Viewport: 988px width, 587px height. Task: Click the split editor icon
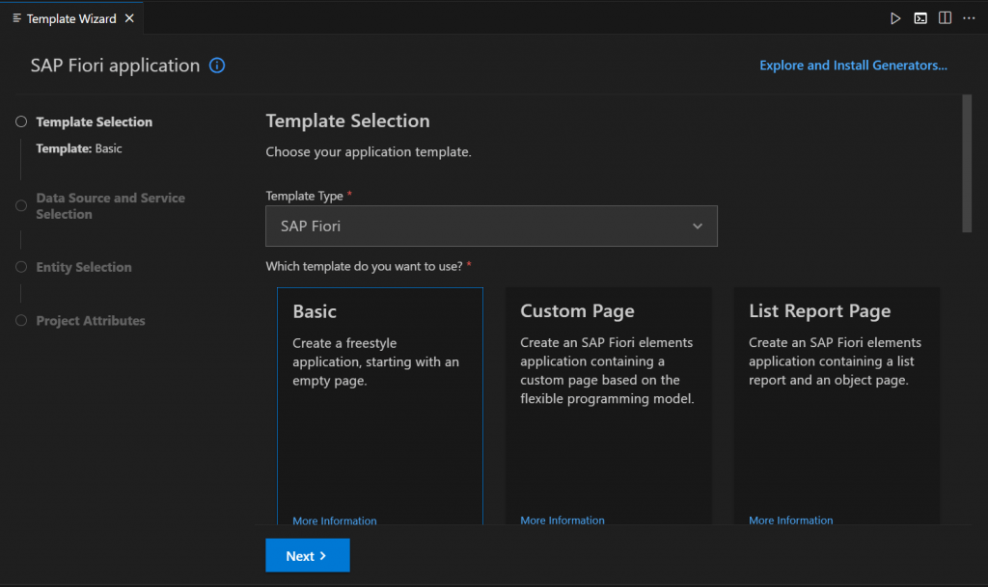pyautogui.click(x=945, y=17)
